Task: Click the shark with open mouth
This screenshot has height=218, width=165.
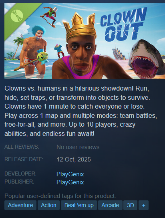Action: (146, 59)
